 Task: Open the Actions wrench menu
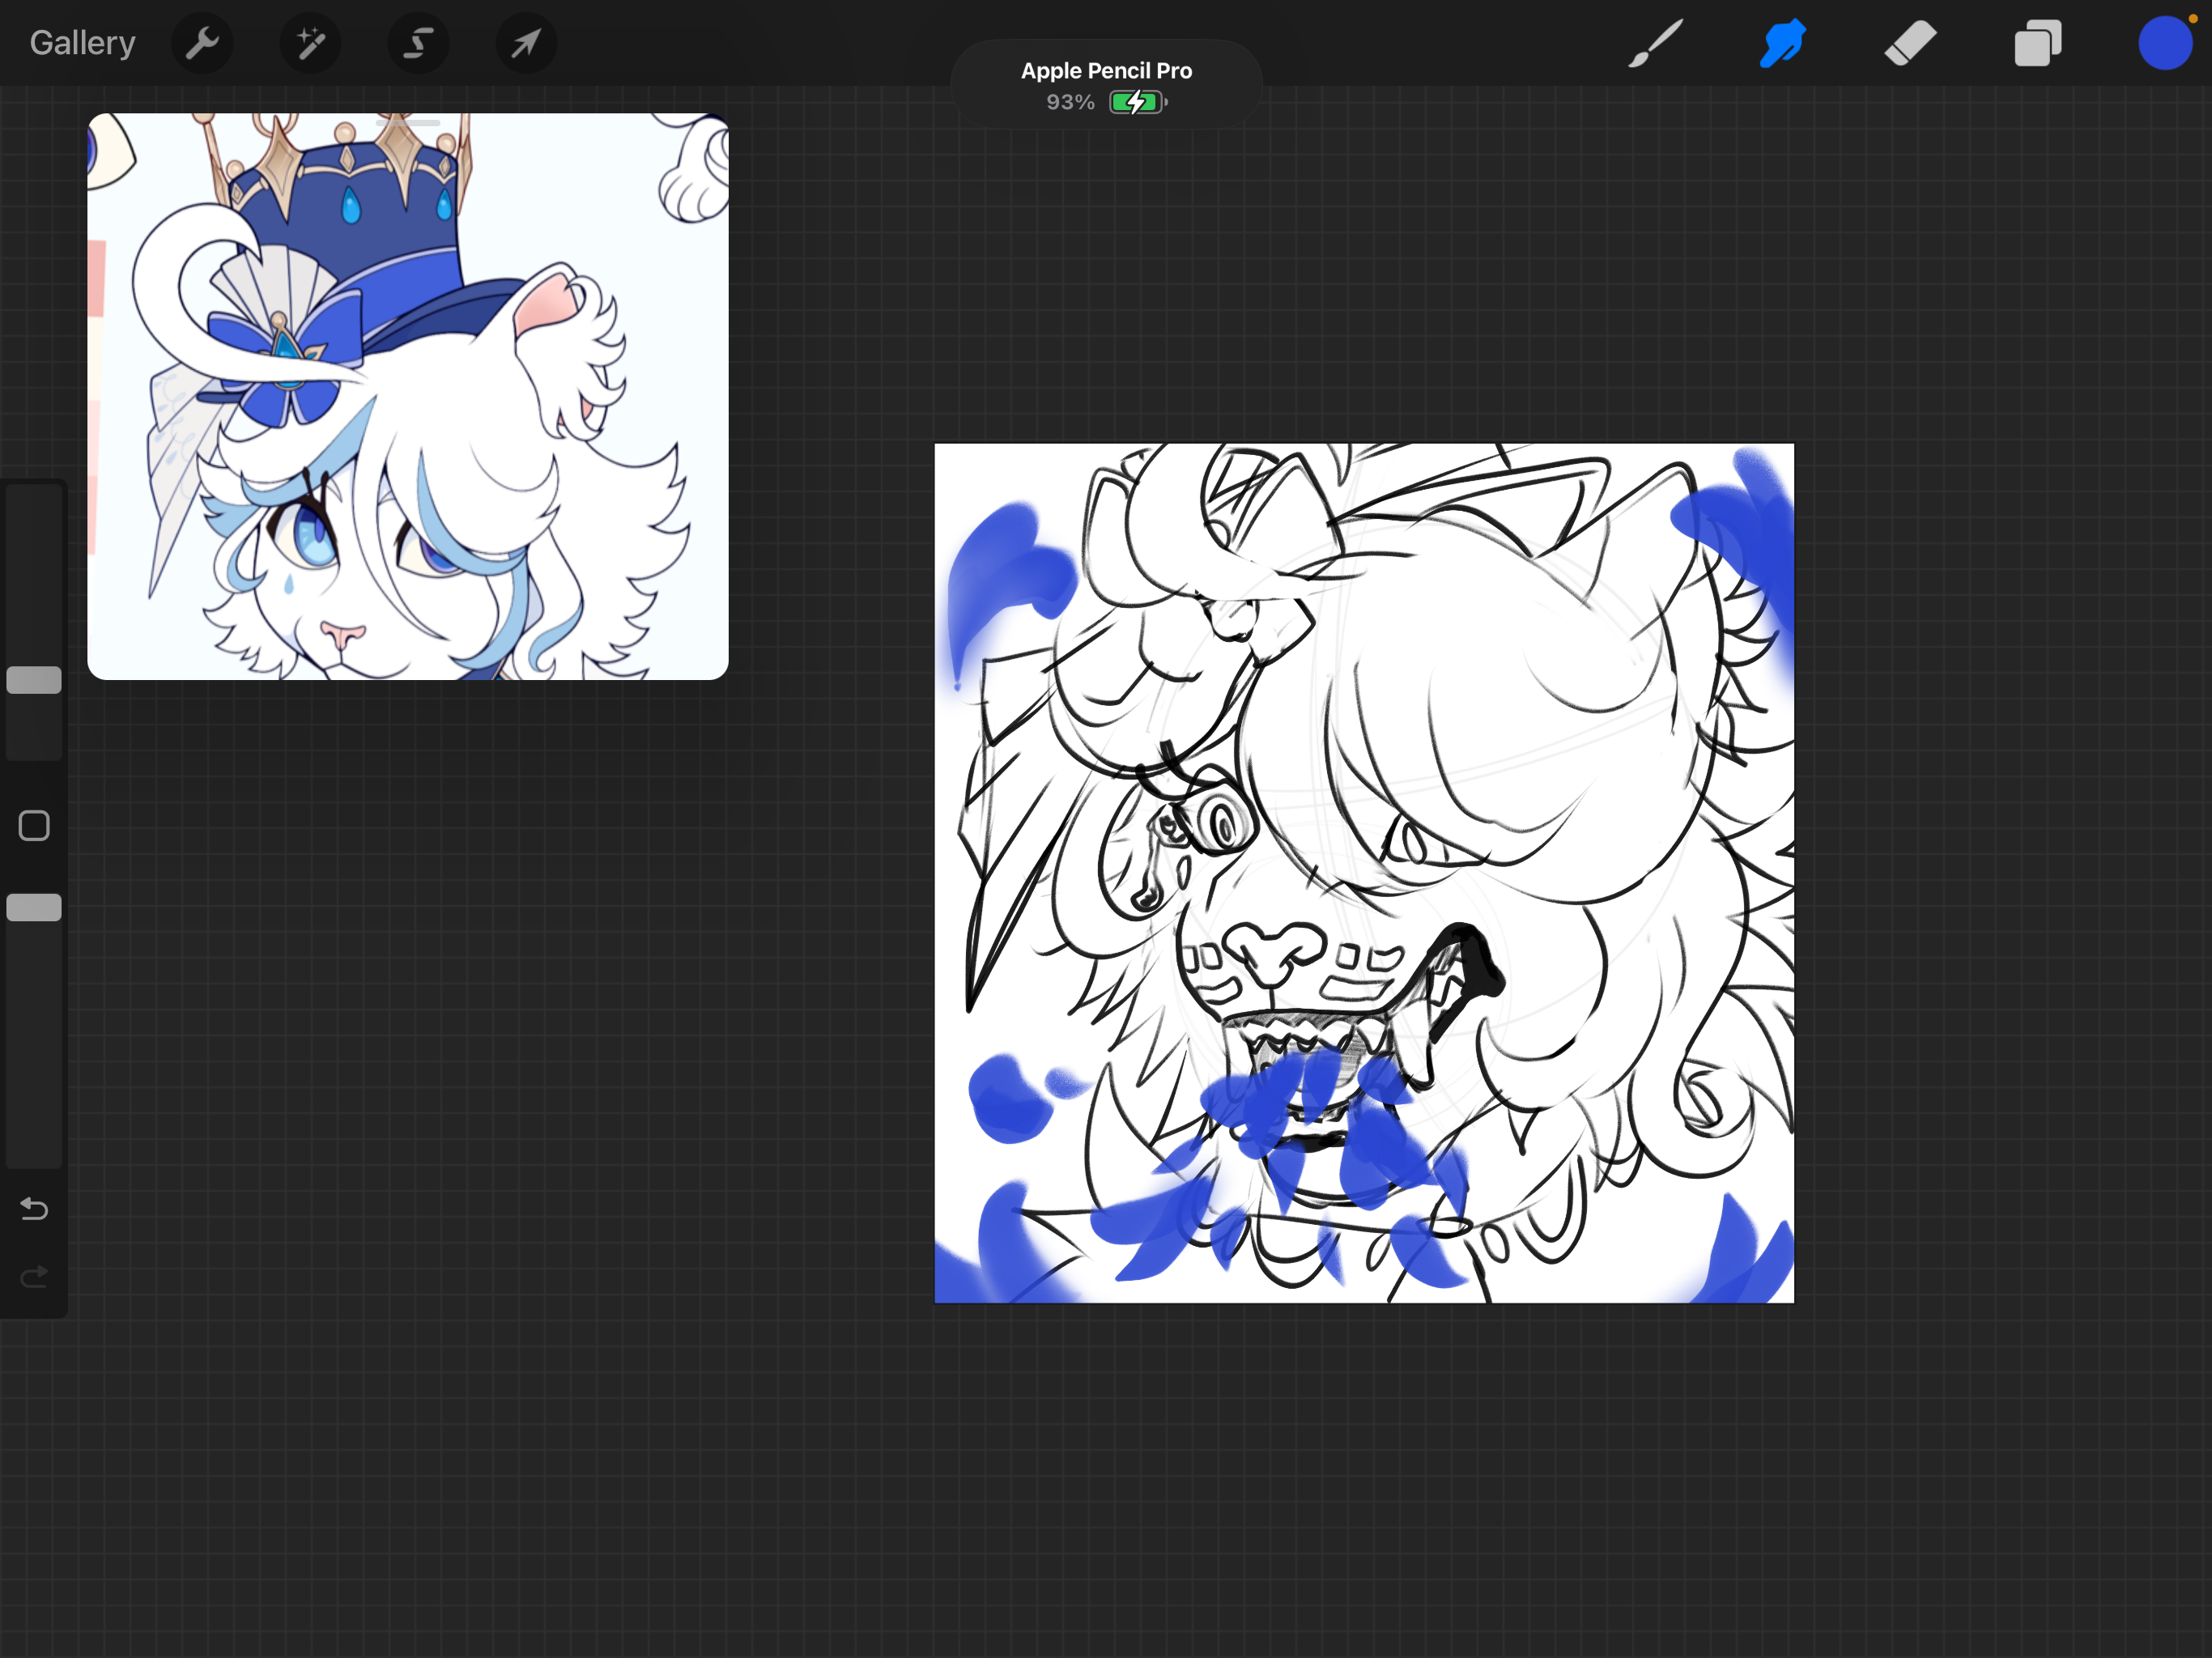[202, 43]
